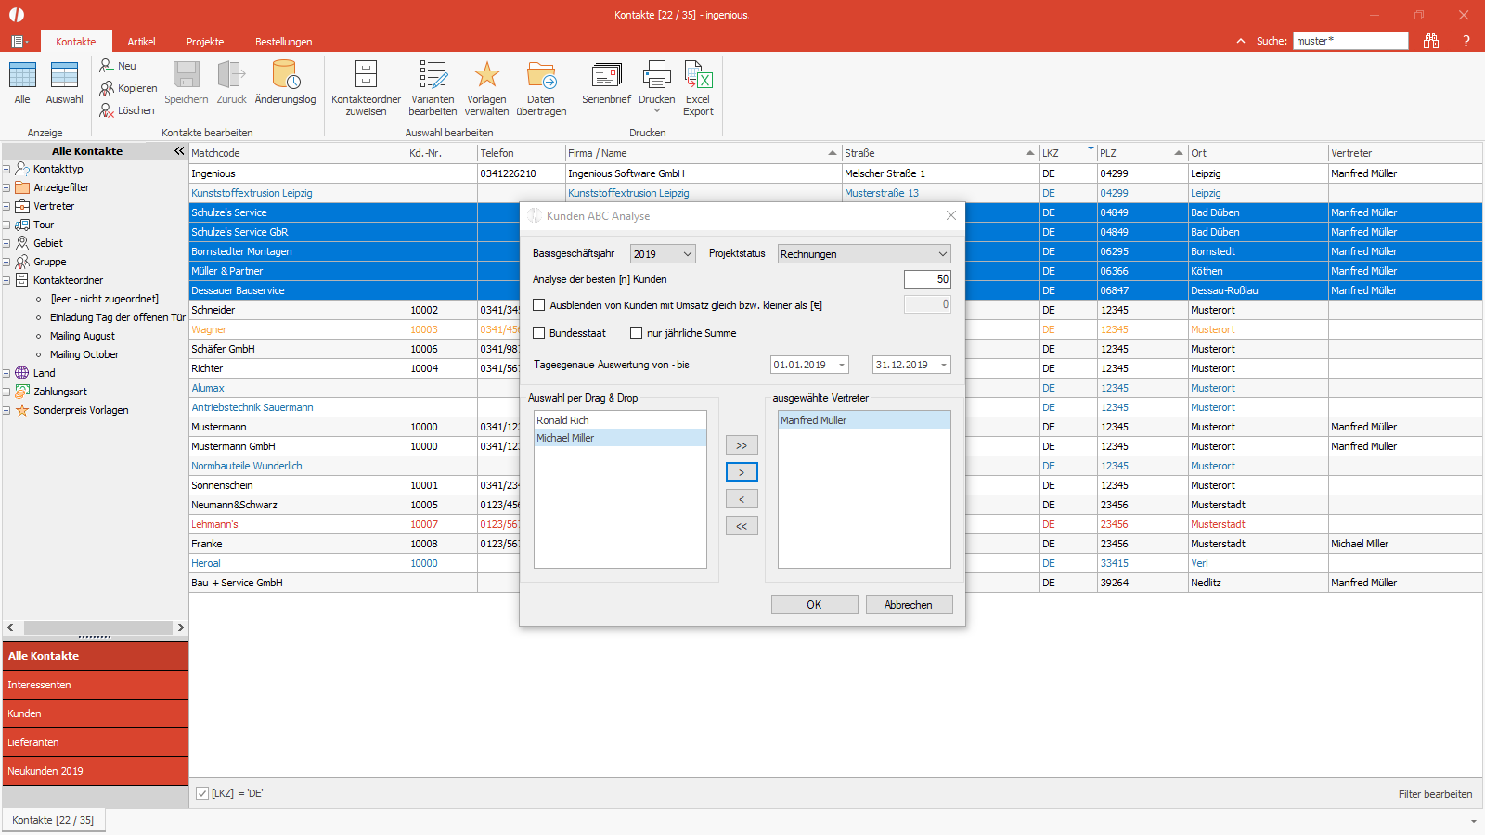
Task: Switch to the Bestellungen tab
Action: pos(283,42)
